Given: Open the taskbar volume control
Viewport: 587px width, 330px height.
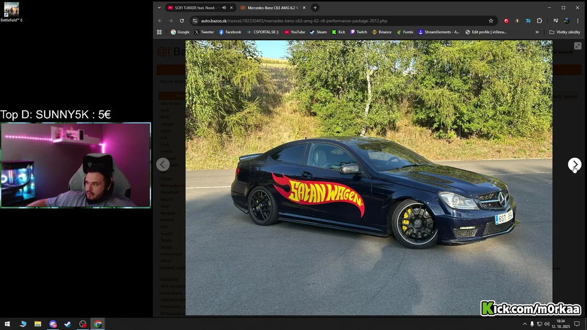Looking at the screenshot, I should (547, 324).
